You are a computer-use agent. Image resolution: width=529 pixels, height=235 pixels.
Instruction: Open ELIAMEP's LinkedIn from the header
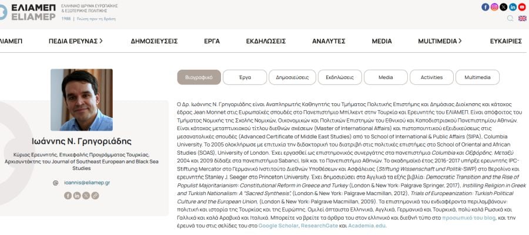[x=513, y=7]
